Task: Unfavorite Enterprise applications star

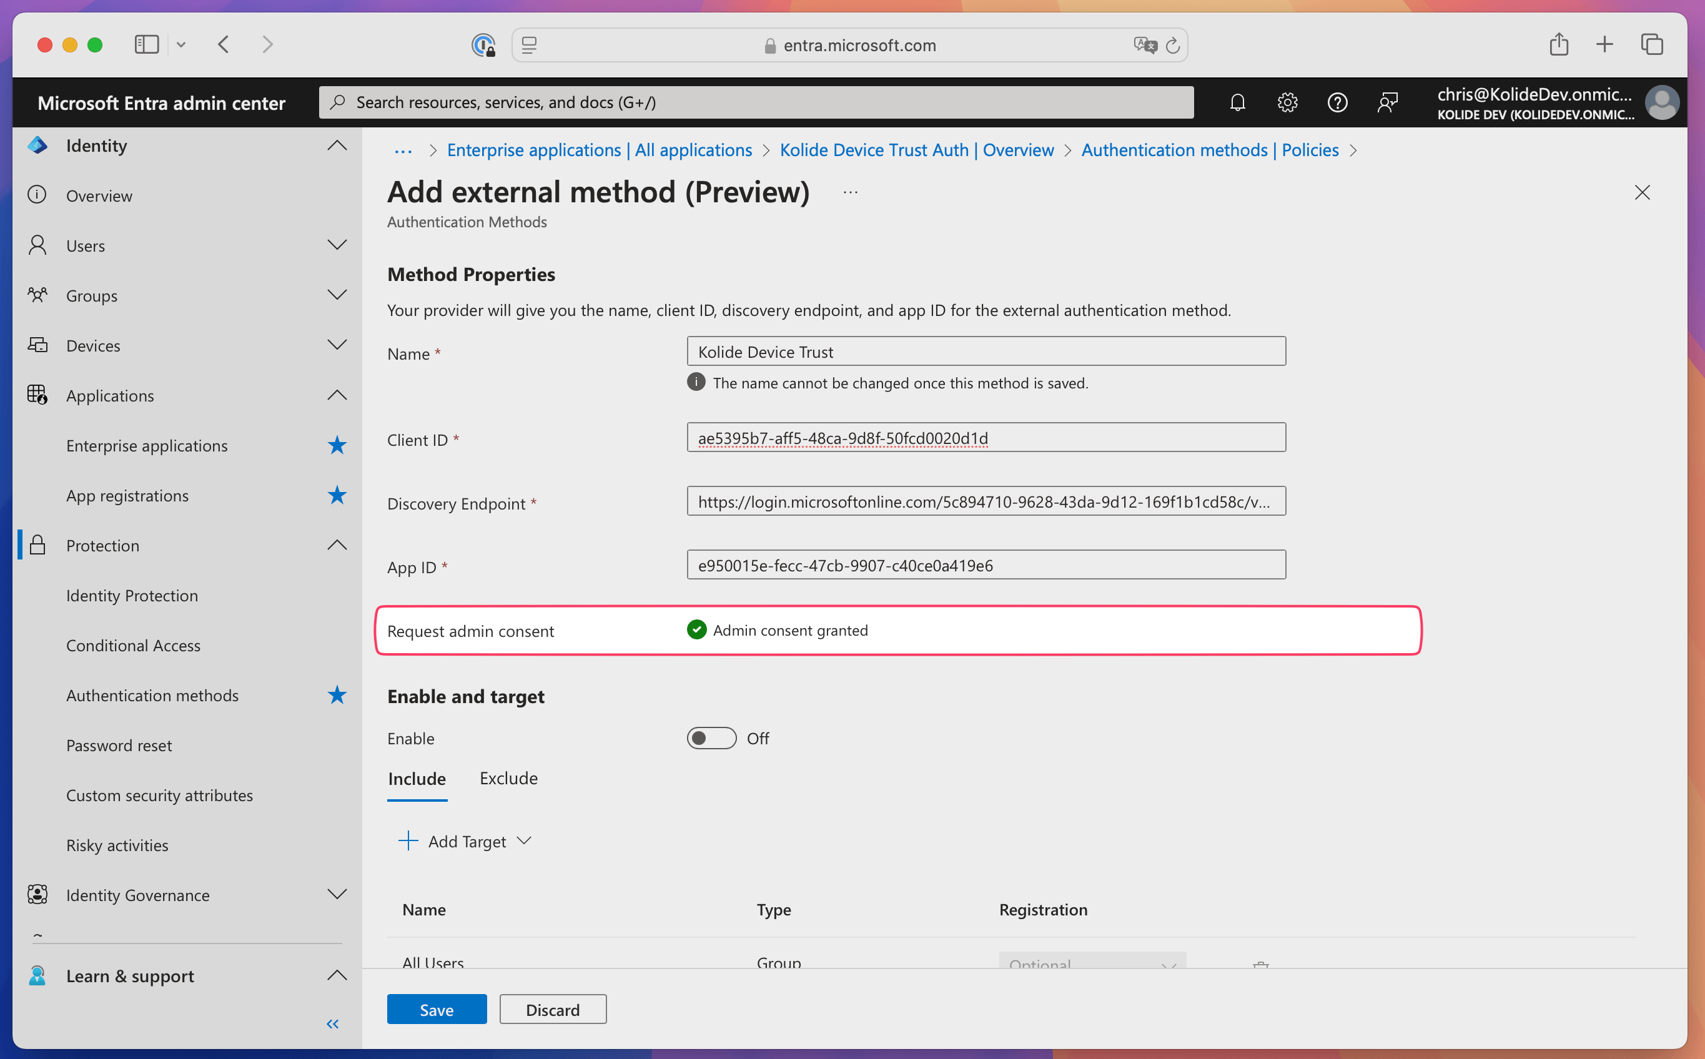Action: (337, 445)
